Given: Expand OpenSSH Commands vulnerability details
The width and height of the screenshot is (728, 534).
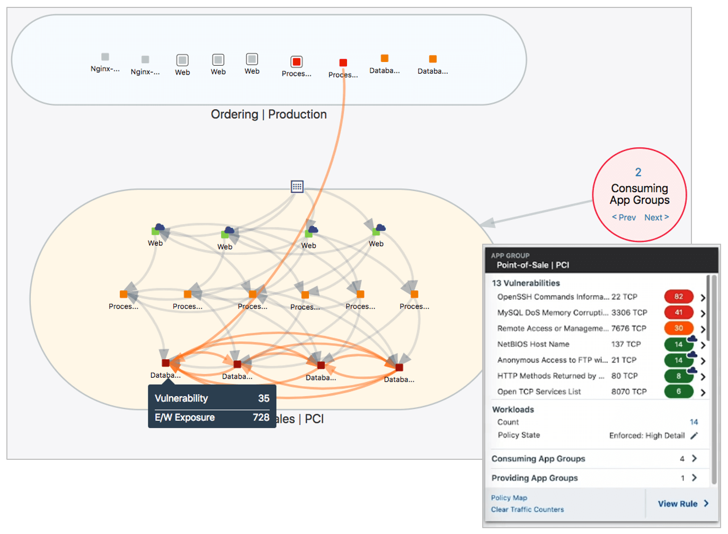Looking at the screenshot, I should 703,298.
